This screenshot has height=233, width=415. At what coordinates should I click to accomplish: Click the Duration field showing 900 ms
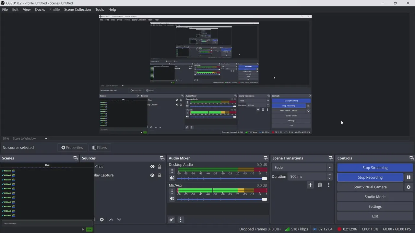click(x=307, y=176)
